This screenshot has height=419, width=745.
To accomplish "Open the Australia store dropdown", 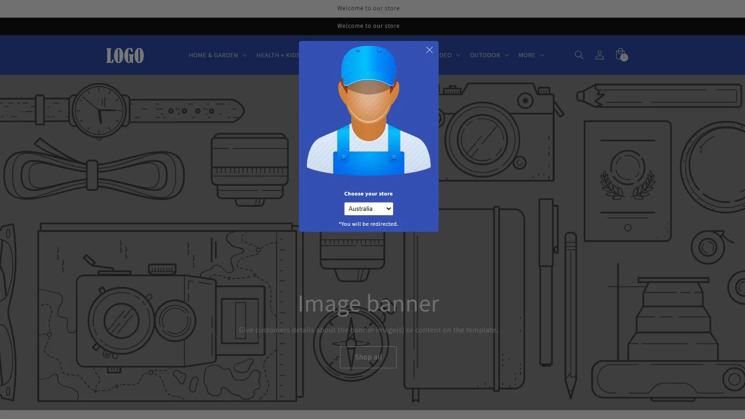I will coord(368,209).
